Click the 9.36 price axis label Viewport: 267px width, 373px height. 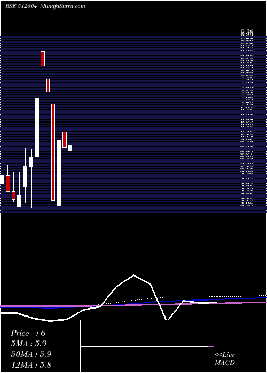247,31
